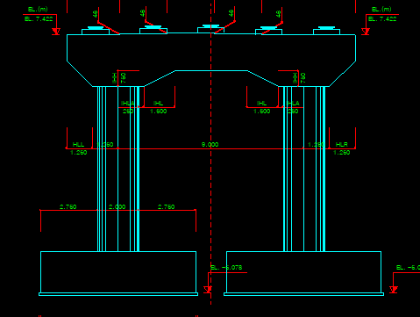Select the 250 value under the right IHLA

(293, 112)
